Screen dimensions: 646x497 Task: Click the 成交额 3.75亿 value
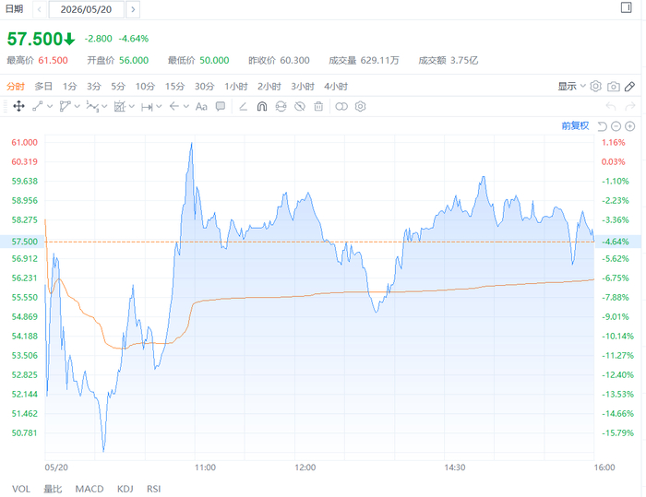pyautogui.click(x=464, y=61)
